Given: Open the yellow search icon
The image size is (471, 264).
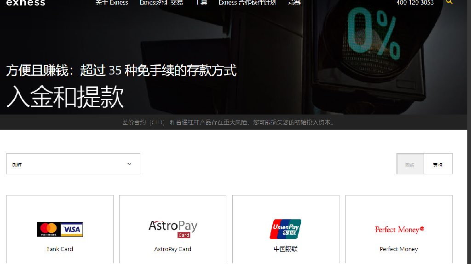Looking at the screenshot, I should (x=449, y=2).
